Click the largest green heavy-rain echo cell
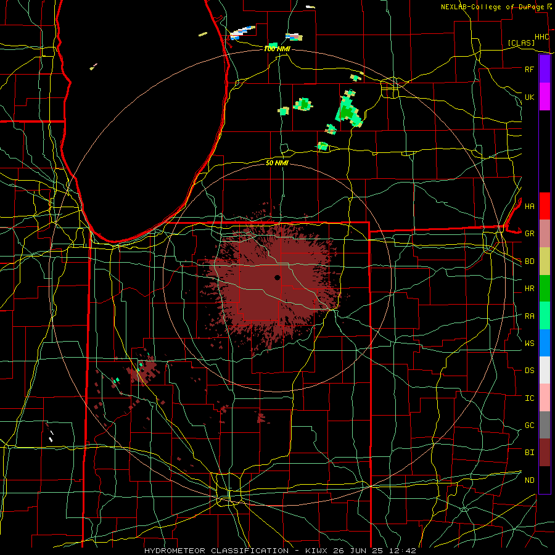Viewport: 555px width, 555px height. [348, 112]
